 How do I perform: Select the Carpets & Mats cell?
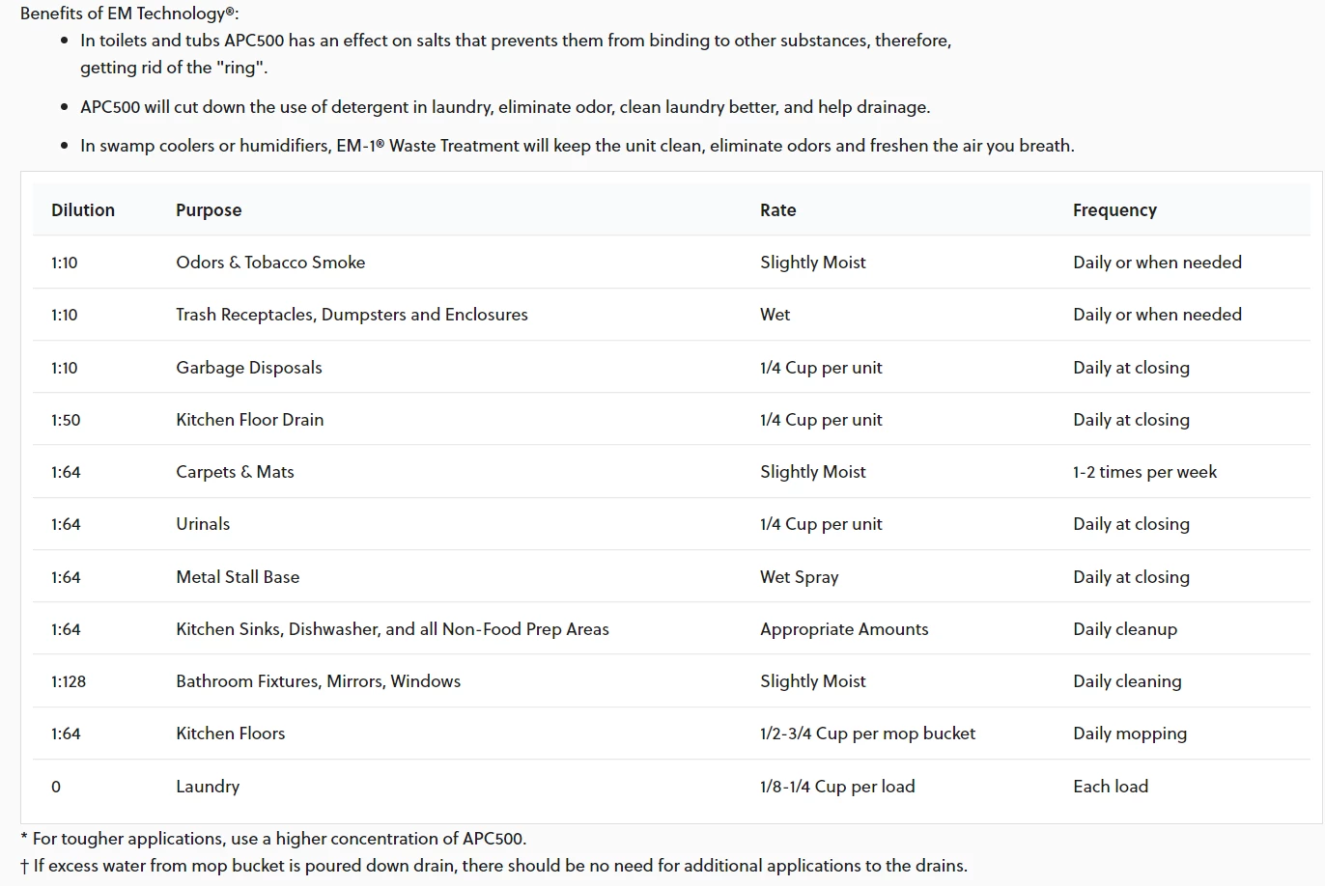pos(235,472)
